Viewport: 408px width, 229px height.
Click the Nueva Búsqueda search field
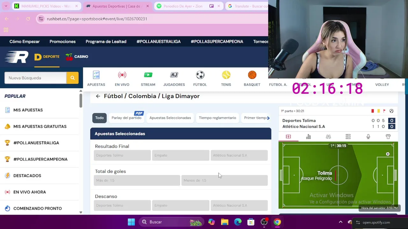coord(35,78)
